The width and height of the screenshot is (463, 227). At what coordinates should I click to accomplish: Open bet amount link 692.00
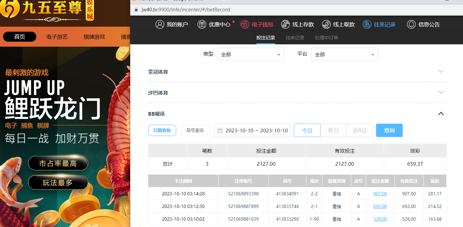(x=380, y=206)
